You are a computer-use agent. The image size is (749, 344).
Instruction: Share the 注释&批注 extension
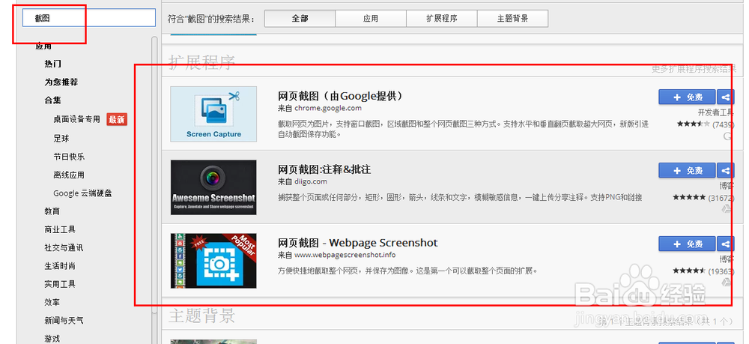click(724, 171)
